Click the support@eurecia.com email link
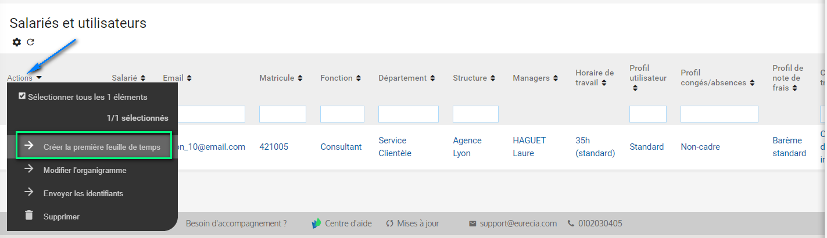Image resolution: width=827 pixels, height=238 pixels. tap(518, 223)
